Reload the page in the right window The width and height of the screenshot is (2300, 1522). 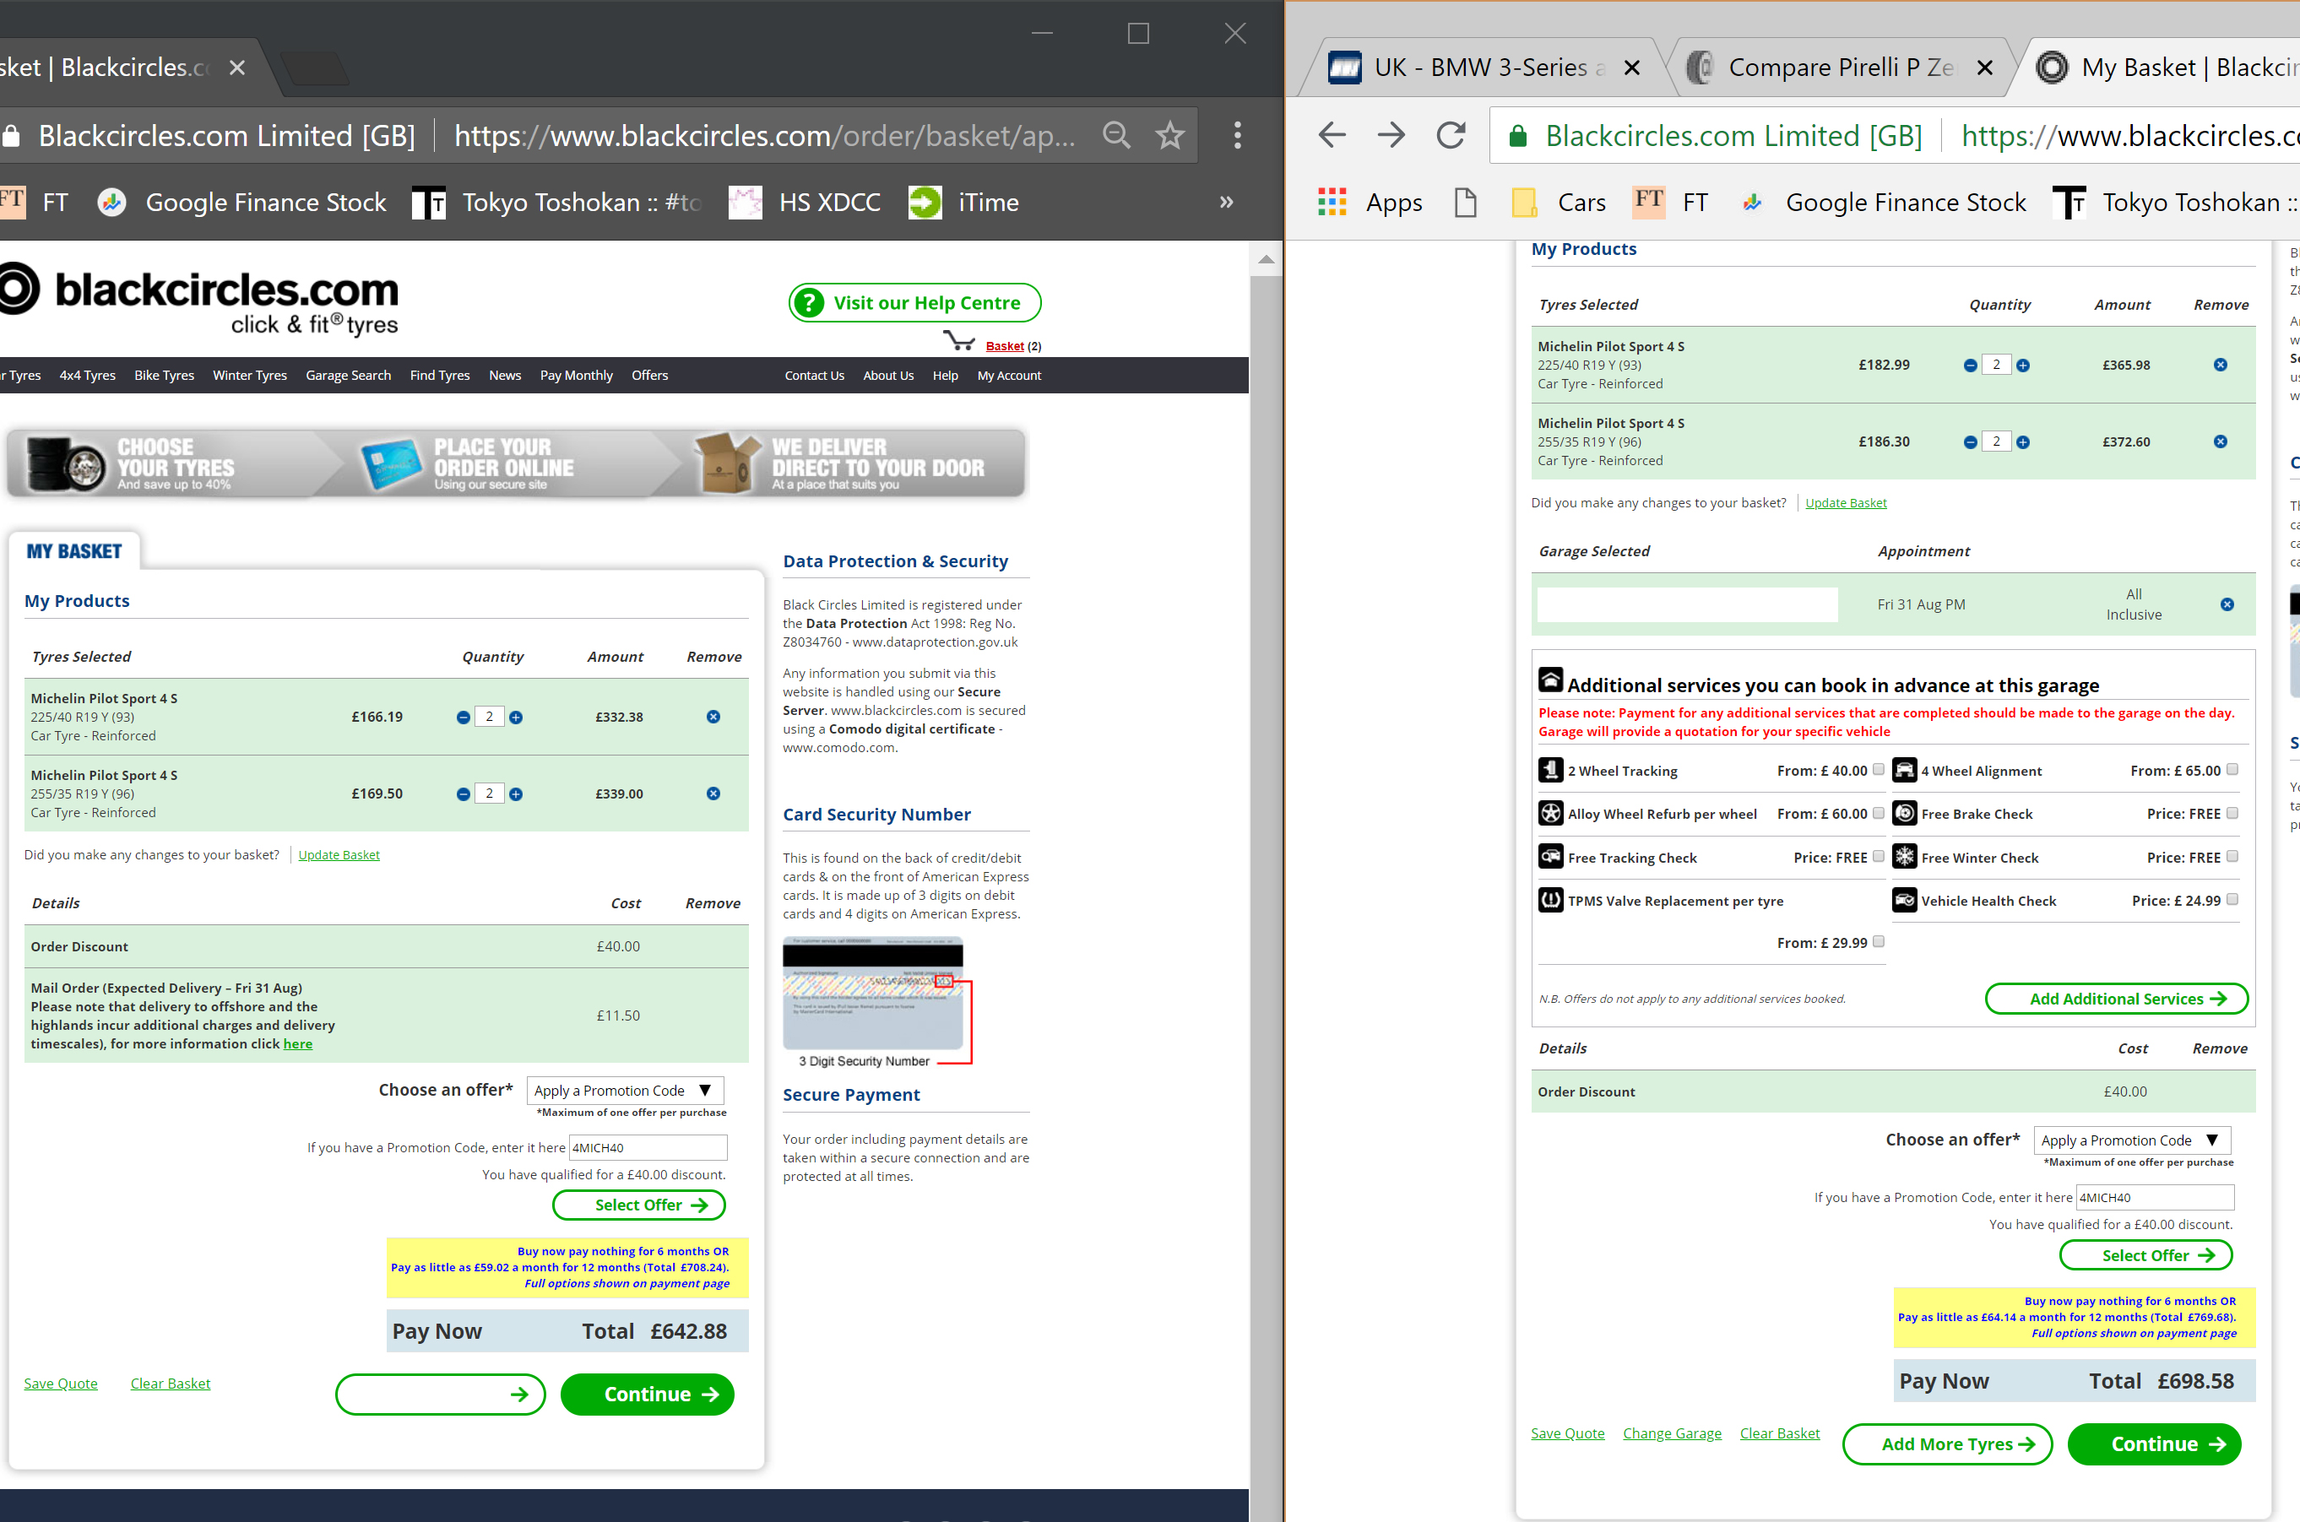point(1451,135)
